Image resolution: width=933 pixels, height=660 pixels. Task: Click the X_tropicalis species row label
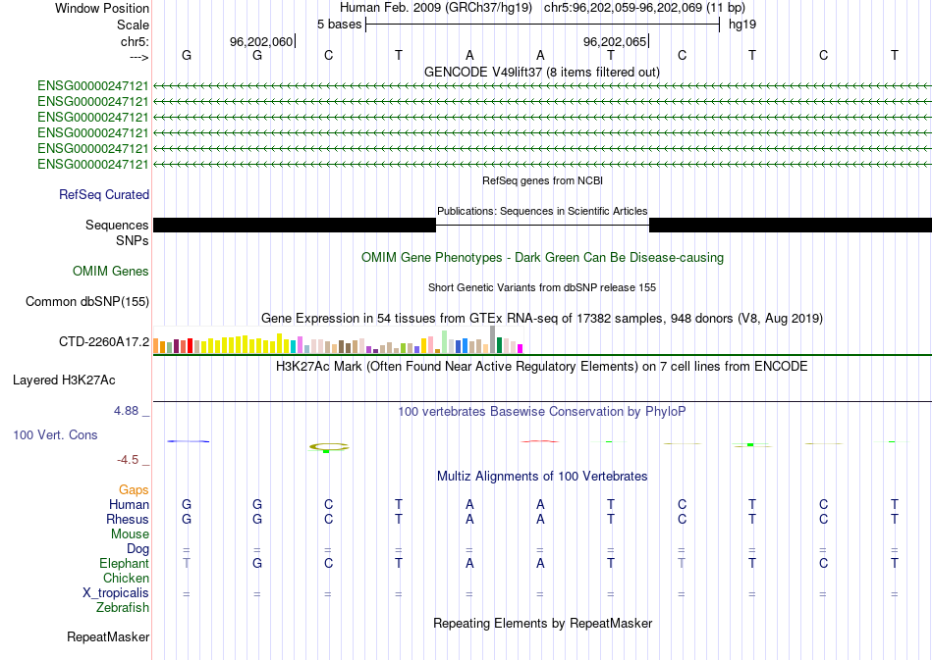click(116, 593)
